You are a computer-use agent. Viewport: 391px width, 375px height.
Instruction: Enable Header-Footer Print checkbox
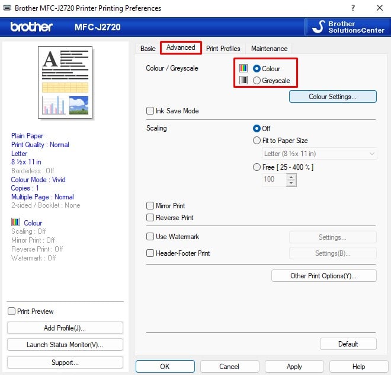pos(150,253)
